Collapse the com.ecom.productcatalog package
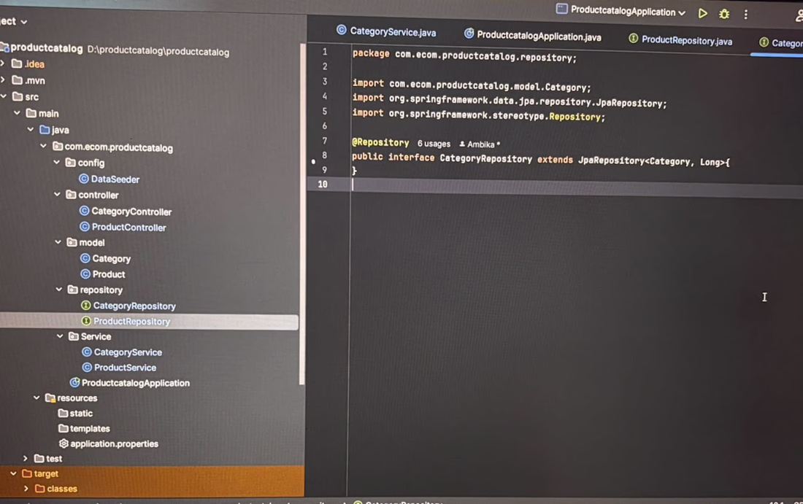803x504 pixels. [x=44, y=147]
